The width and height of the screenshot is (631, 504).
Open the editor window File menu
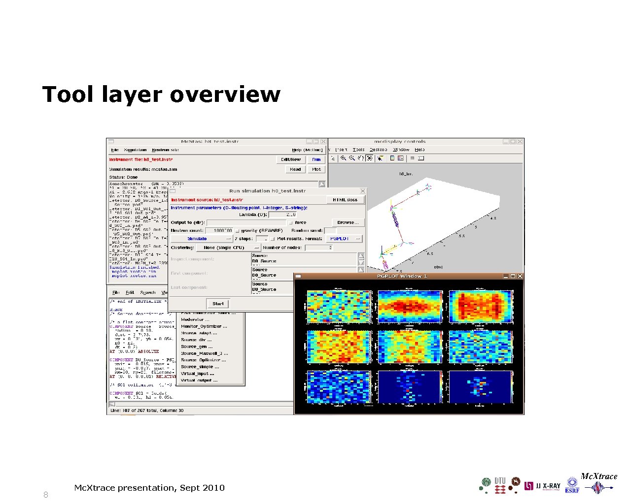pyautogui.click(x=116, y=292)
